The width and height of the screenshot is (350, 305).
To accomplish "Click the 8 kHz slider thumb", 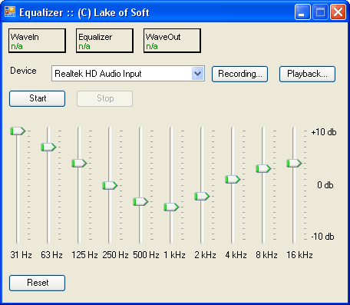I will [x=263, y=168].
